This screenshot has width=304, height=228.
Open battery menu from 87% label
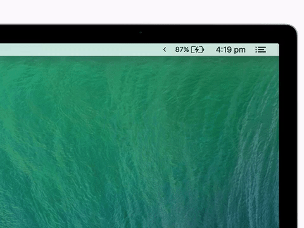coord(182,49)
